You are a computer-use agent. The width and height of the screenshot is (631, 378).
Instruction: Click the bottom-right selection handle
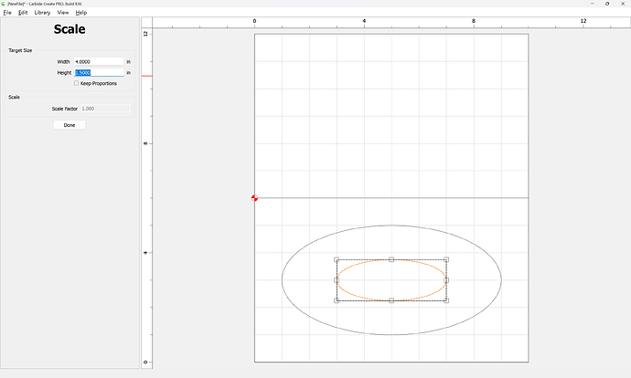coord(446,300)
